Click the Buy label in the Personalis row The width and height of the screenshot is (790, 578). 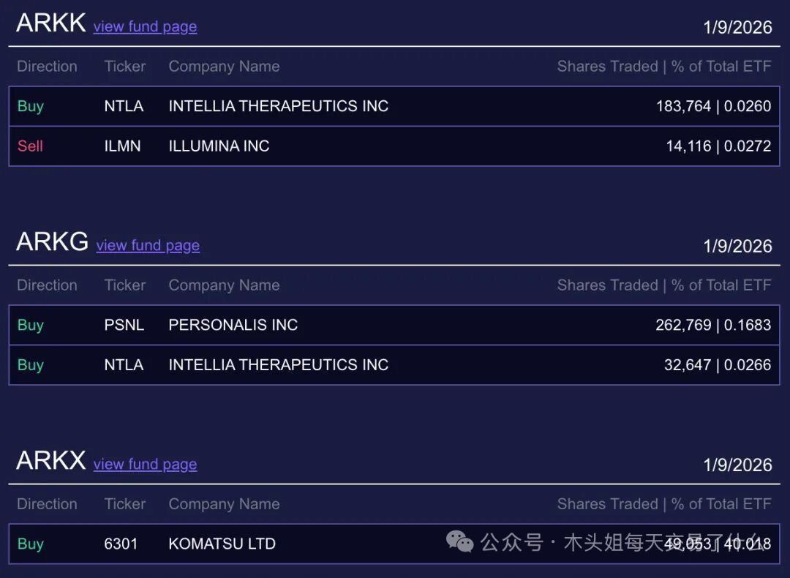pos(30,325)
